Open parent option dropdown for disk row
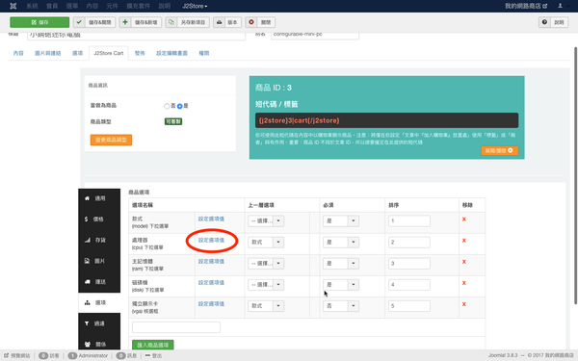Viewport: 578px width, 361px height. [266, 284]
